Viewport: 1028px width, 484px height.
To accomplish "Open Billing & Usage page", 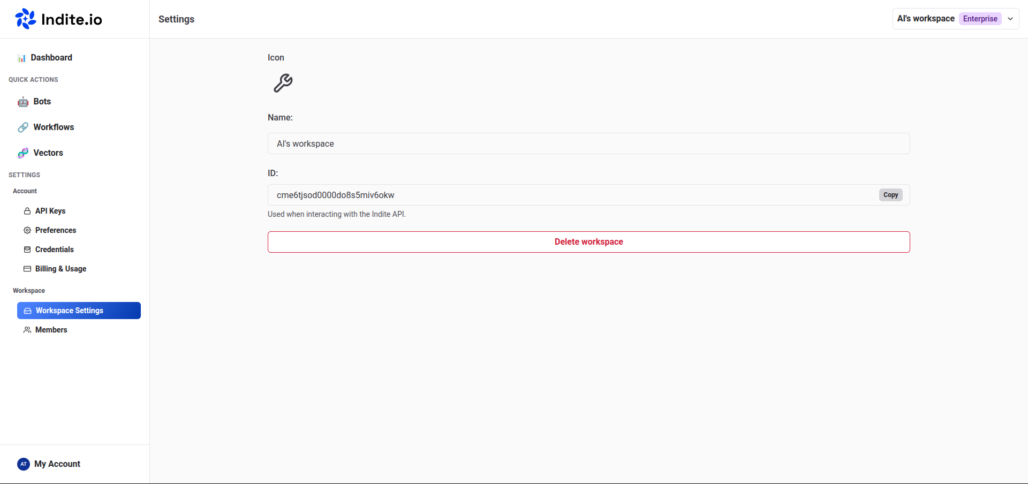I will coord(61,269).
